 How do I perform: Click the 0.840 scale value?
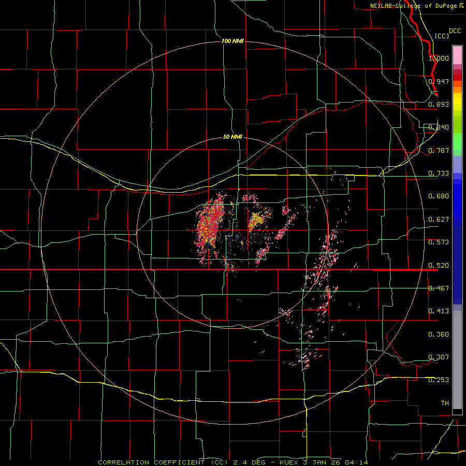pyautogui.click(x=439, y=127)
